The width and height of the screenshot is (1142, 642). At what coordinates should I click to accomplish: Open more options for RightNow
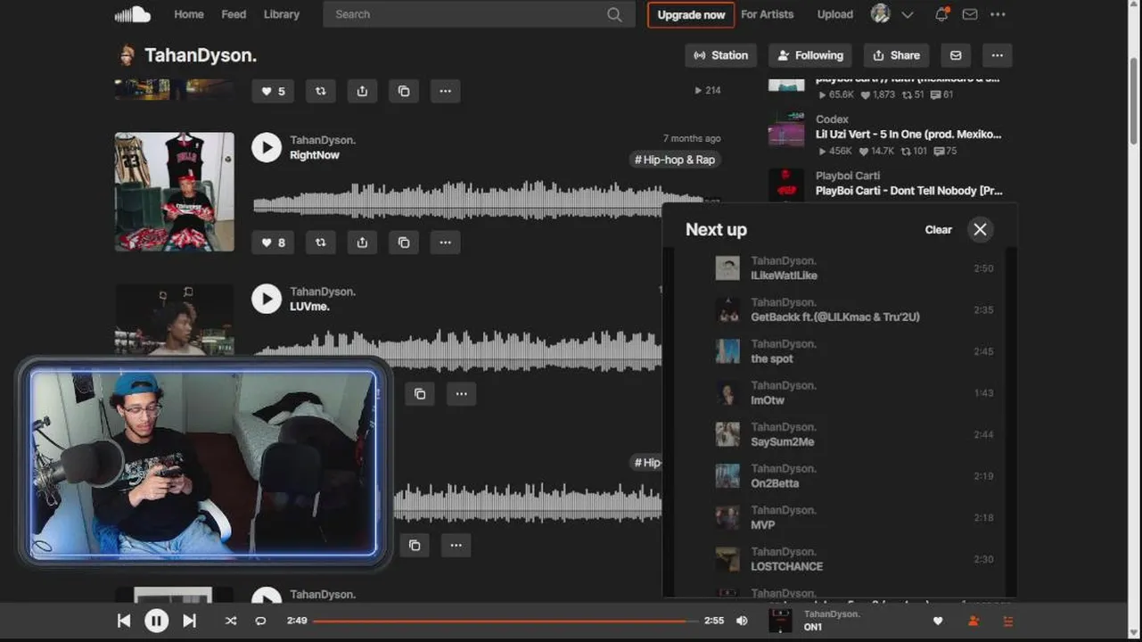(445, 243)
